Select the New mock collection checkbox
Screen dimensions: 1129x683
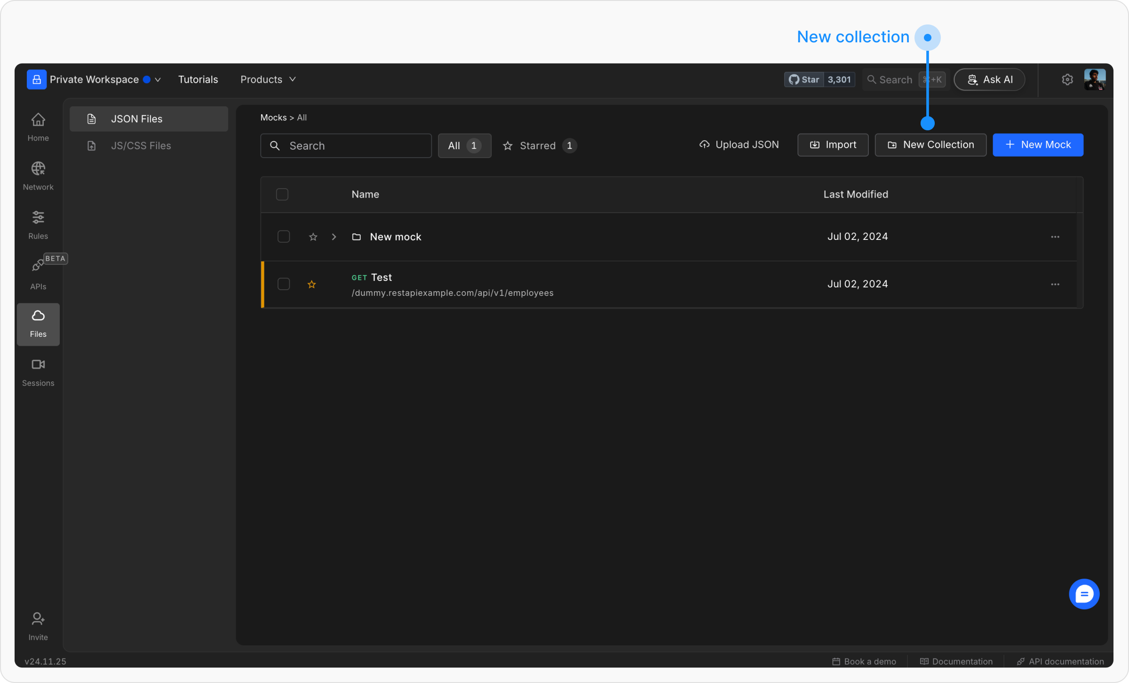(x=284, y=237)
